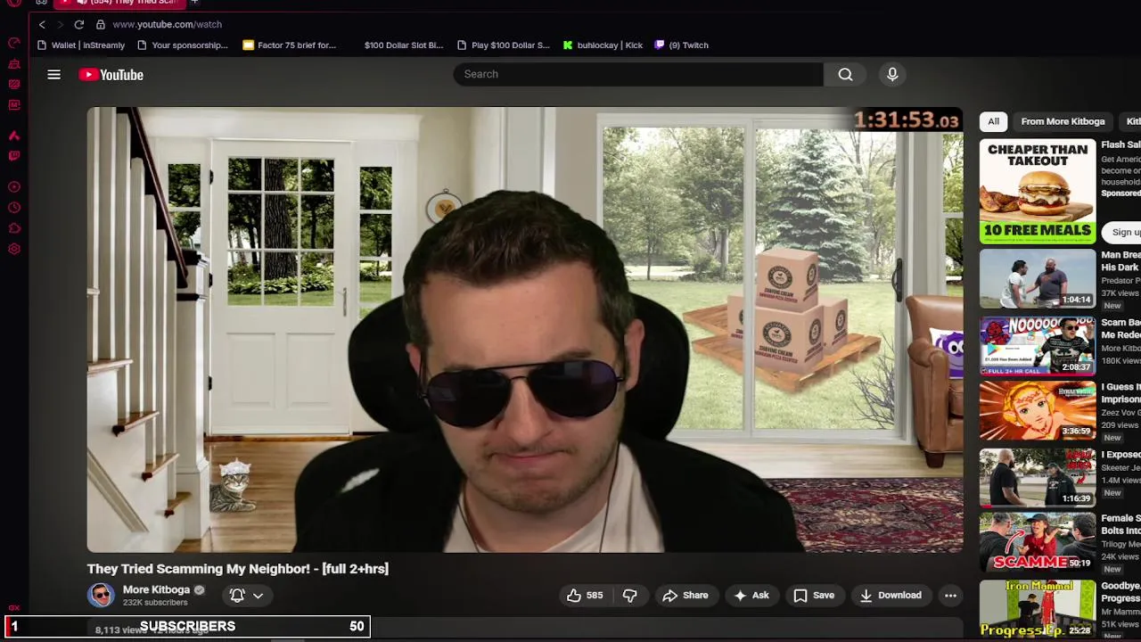Click the address bar URL youtube.com/watch

pyautogui.click(x=167, y=25)
